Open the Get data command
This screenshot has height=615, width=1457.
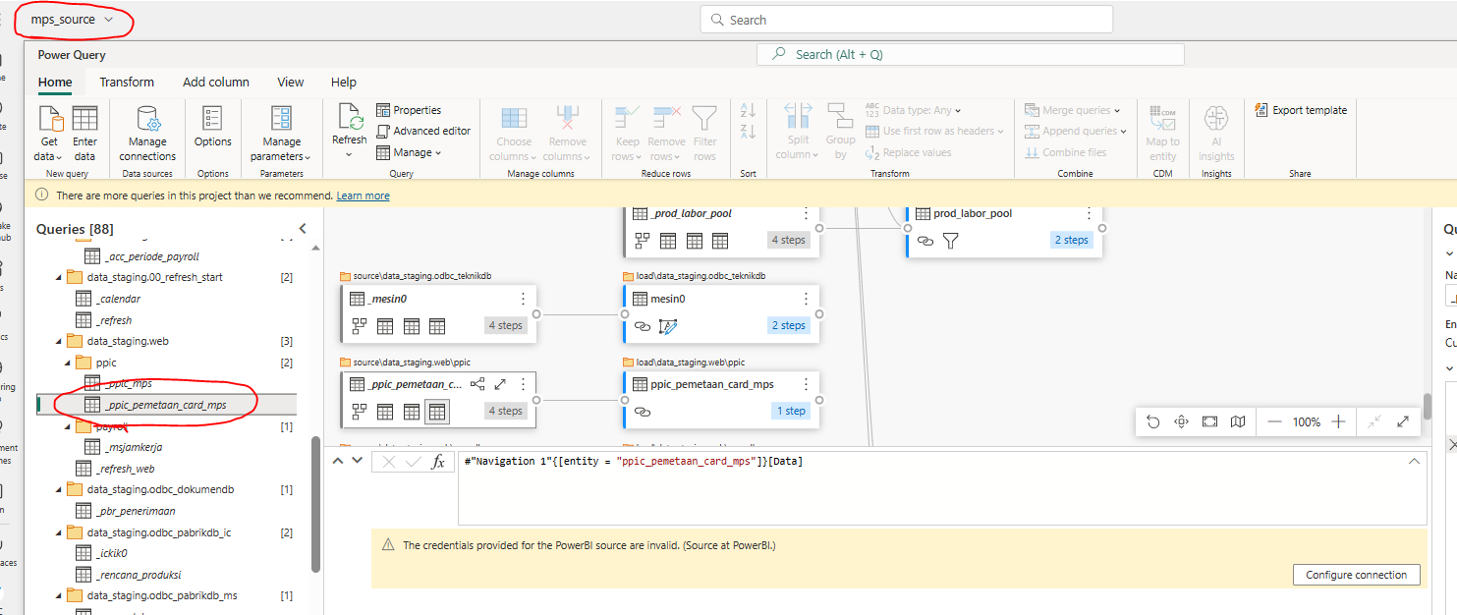point(49,134)
